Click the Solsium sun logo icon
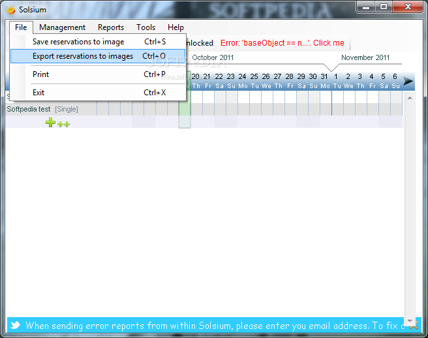This screenshot has height=338, width=428. coord(11,10)
